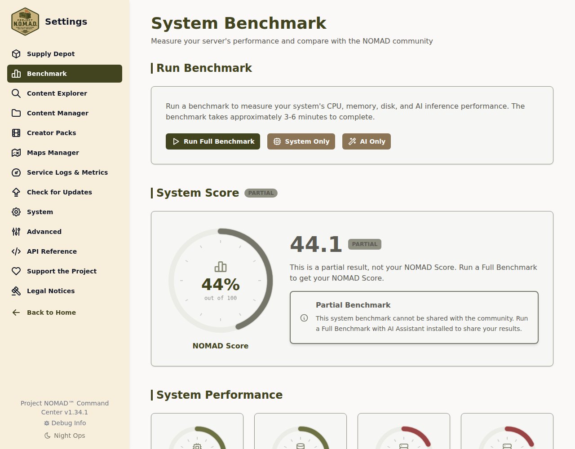
Task: Click the Creator Packs film icon
Action: [16, 133]
